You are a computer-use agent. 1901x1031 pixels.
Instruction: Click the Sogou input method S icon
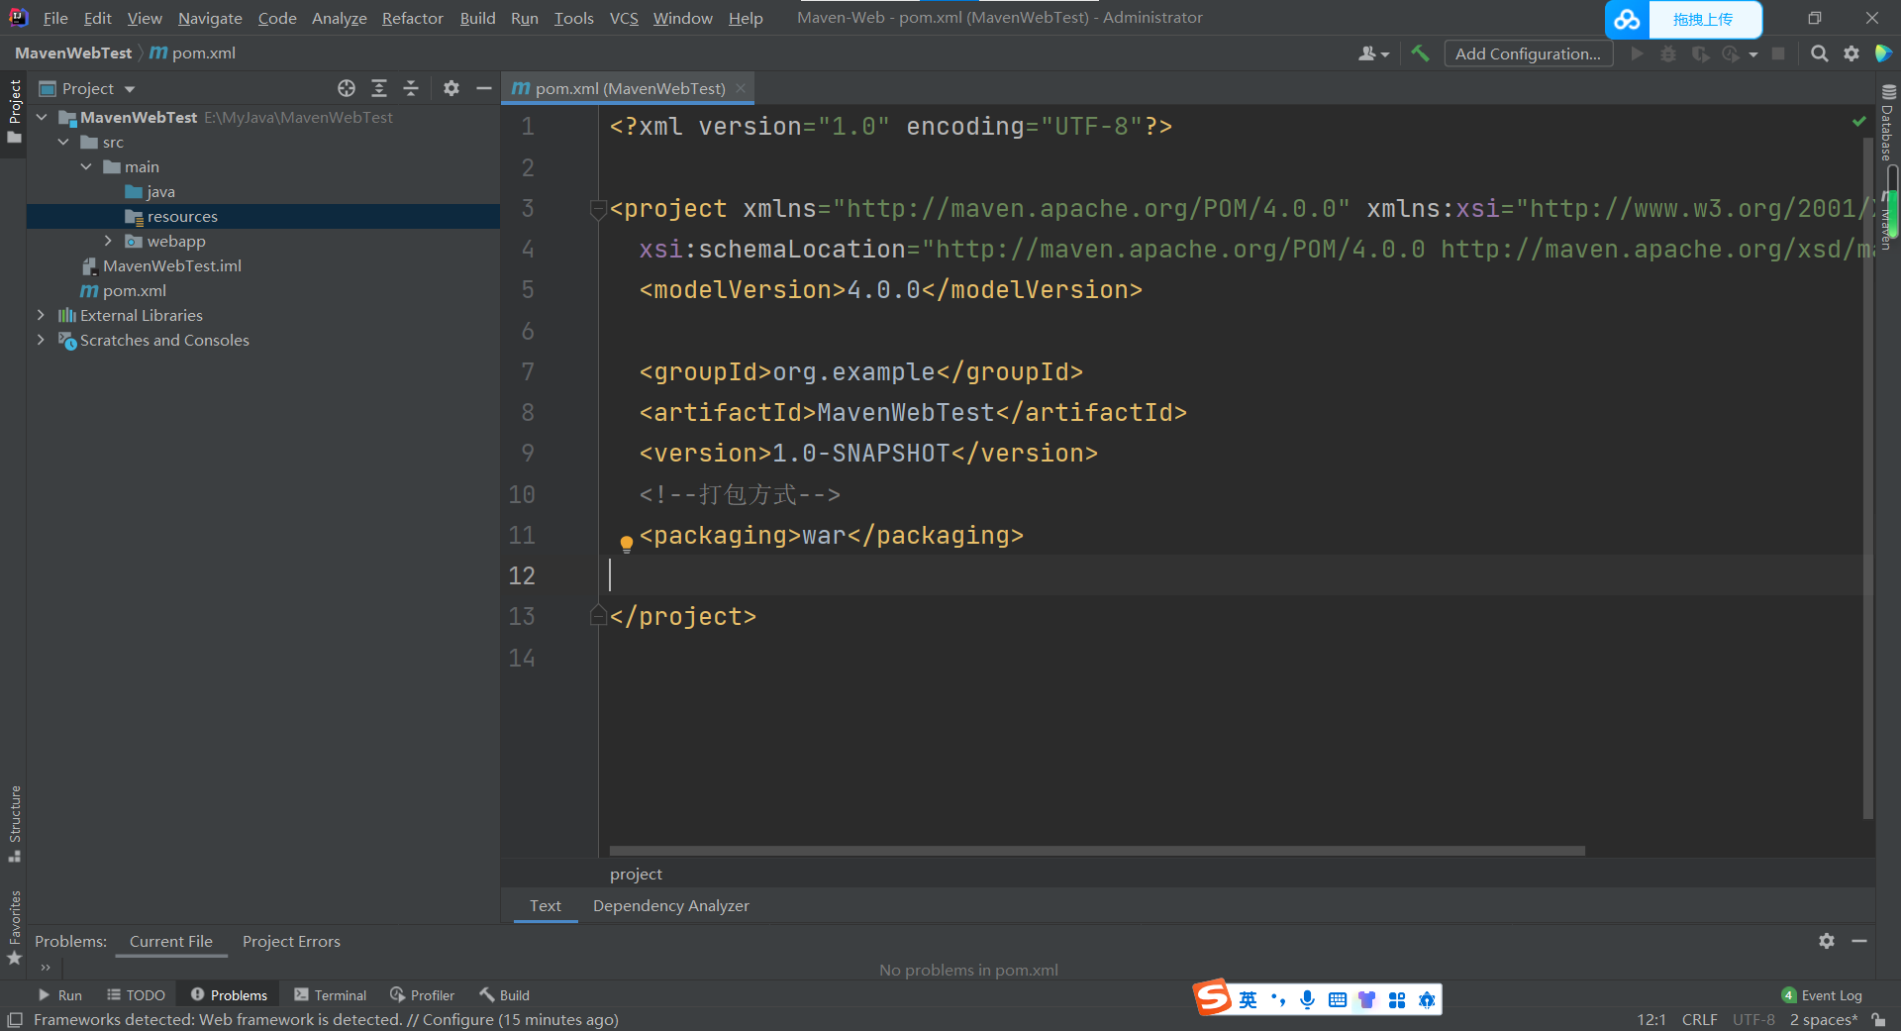1212,997
